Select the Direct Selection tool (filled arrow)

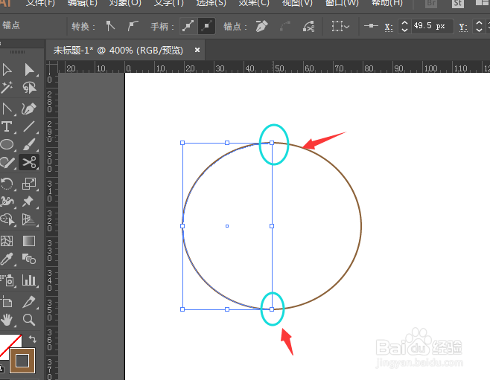pos(29,70)
